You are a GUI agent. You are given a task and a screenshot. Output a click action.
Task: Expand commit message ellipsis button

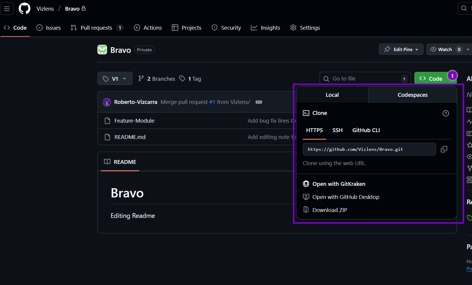(259, 102)
